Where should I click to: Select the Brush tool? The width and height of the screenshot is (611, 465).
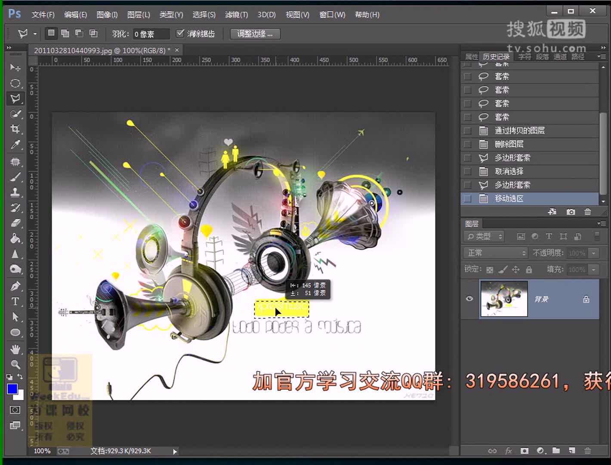tap(15, 177)
